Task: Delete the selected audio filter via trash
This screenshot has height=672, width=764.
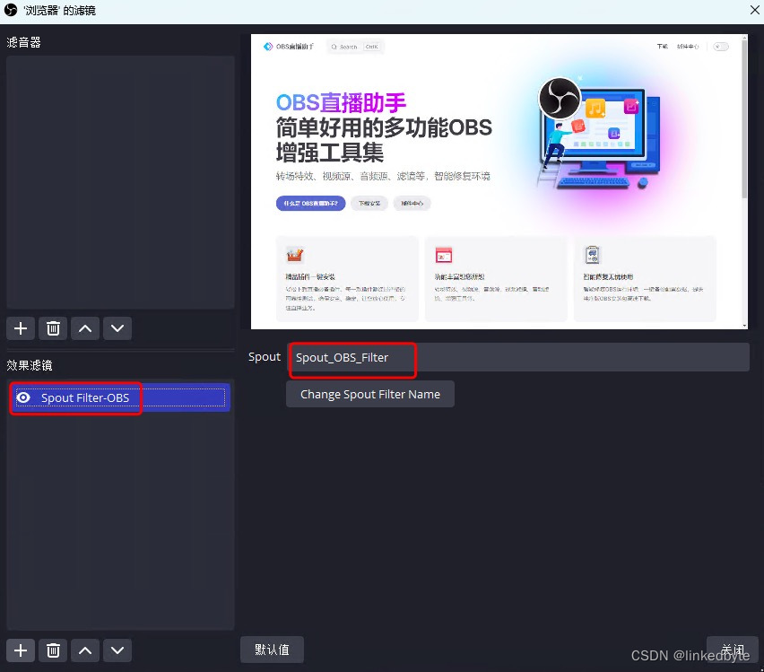Action: pos(53,328)
